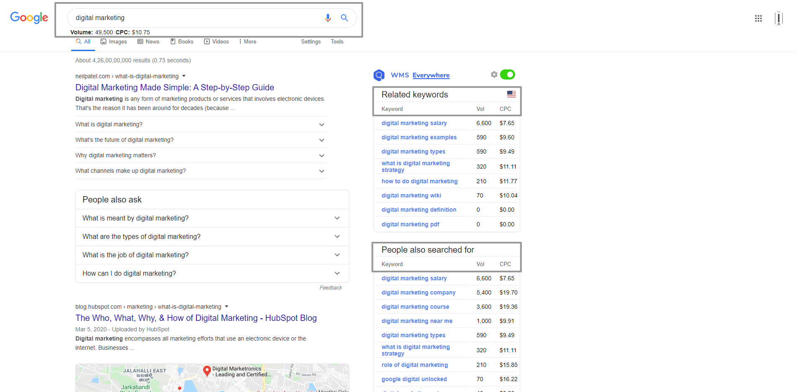
Task: Click the Google logo
Action: [x=29, y=18]
